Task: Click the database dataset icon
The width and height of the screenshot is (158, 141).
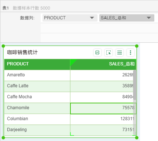Action: [98, 53]
